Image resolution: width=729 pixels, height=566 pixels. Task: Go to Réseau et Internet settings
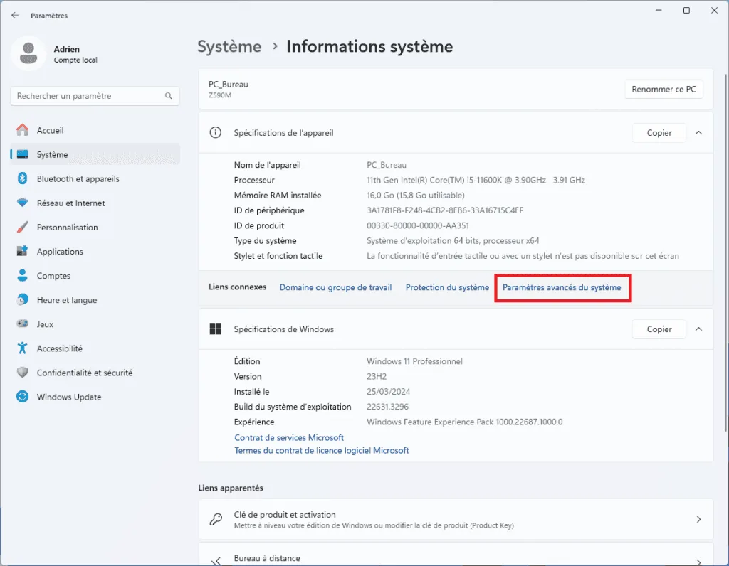[95, 203]
